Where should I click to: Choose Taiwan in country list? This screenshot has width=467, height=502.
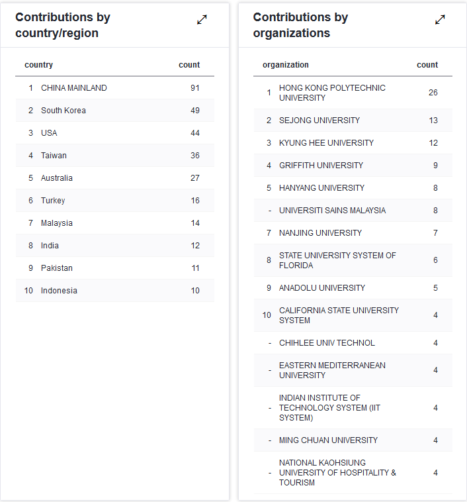(x=115, y=156)
